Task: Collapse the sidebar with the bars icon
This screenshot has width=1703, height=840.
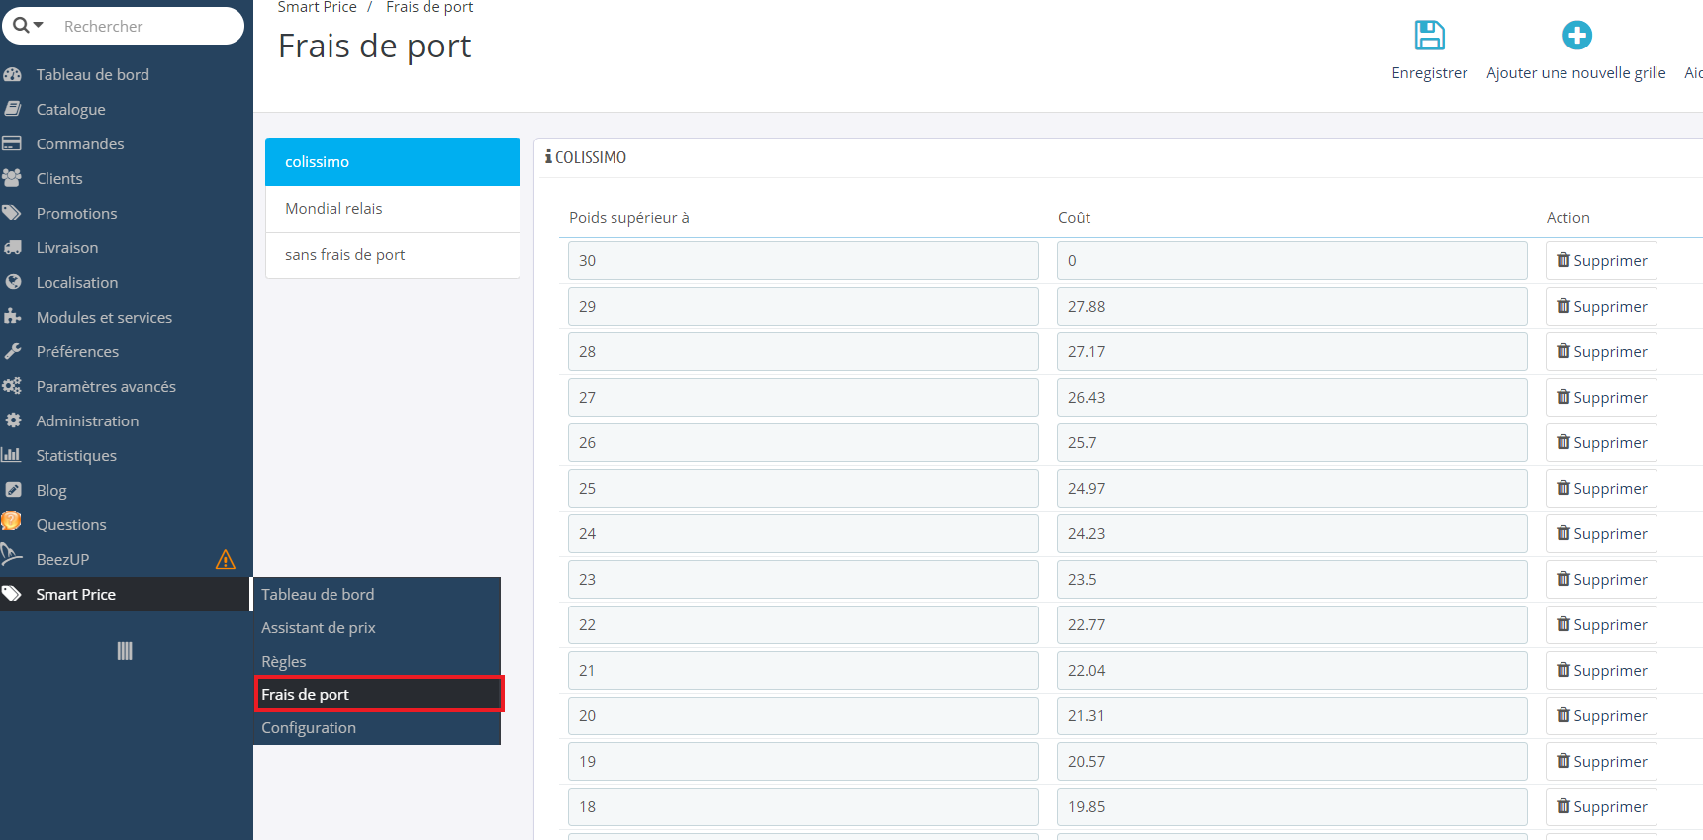Action: tap(125, 651)
